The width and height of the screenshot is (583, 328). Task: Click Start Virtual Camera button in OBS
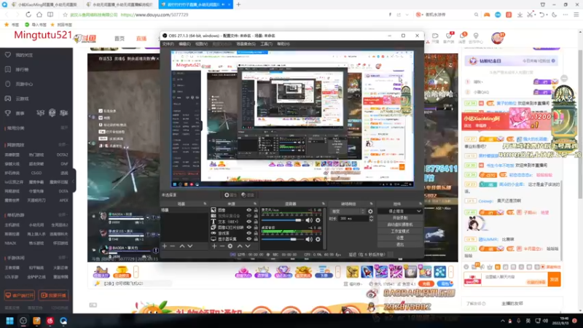[x=400, y=224]
